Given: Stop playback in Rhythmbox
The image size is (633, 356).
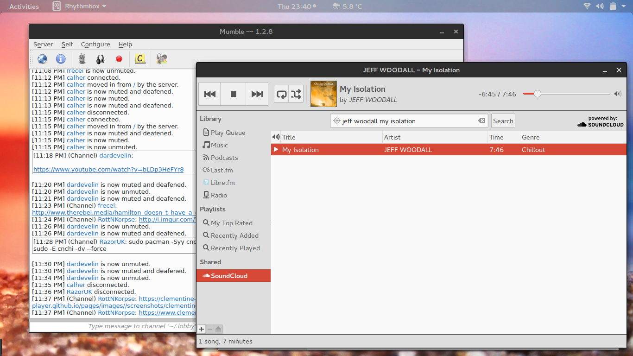Looking at the screenshot, I should tap(234, 94).
